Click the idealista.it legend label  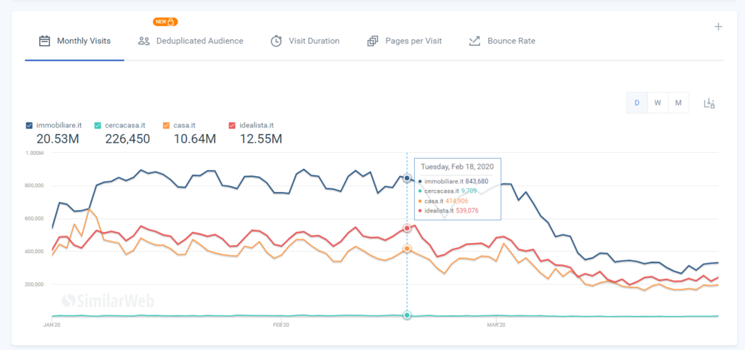[256, 125]
